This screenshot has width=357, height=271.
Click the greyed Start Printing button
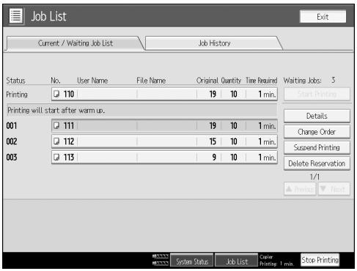(317, 94)
